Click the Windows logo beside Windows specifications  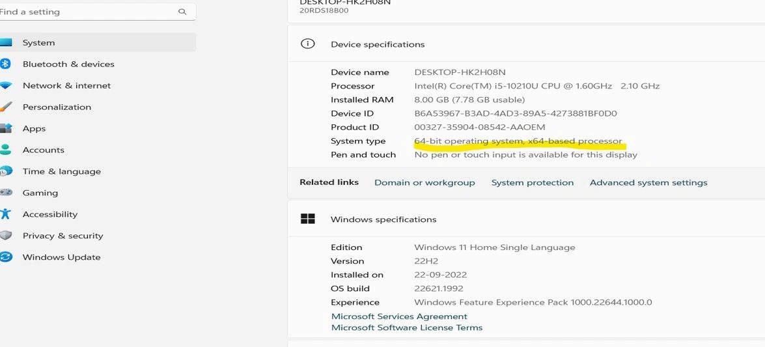click(307, 219)
